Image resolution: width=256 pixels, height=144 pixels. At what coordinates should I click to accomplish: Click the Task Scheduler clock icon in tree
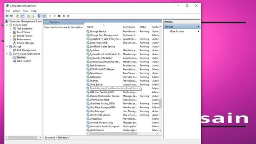(x=14, y=28)
